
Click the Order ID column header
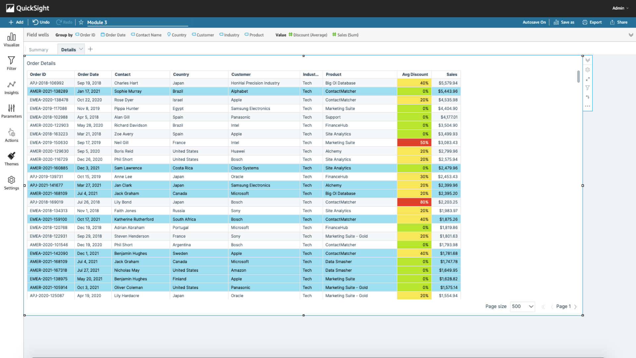[x=51, y=75]
